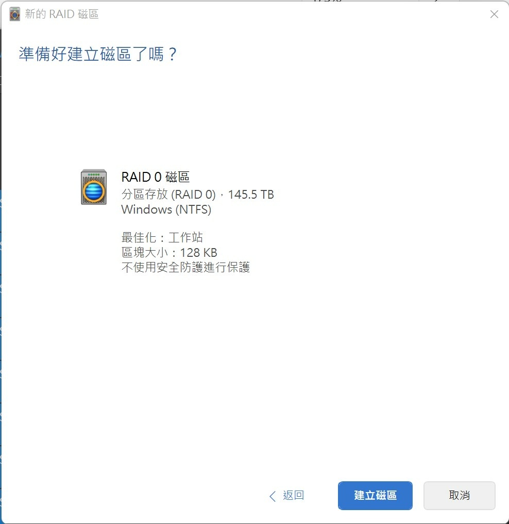This screenshot has width=509, height=524.
Task: Go back with the 返回 link
Action: [293, 495]
